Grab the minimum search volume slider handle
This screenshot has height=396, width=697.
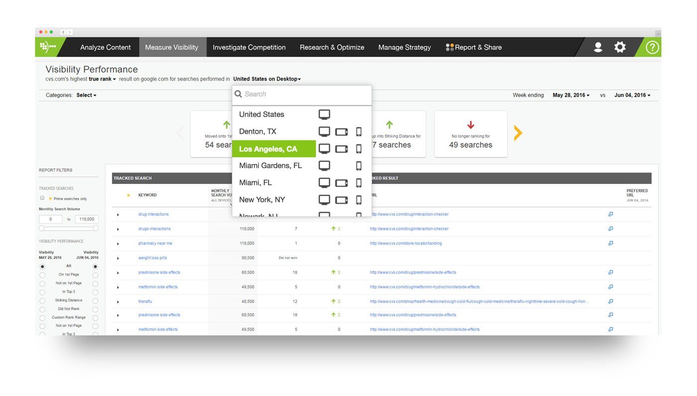click(x=42, y=228)
